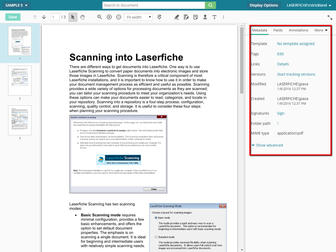Open the LASERFICHE\rstrickland user menu
The height and width of the screenshot is (252, 336).
pos(309,5)
